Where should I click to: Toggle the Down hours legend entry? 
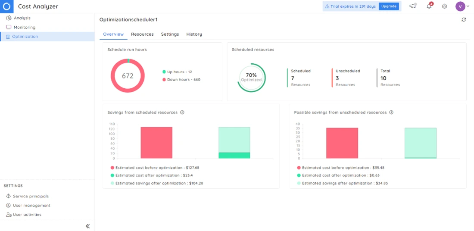click(181, 80)
